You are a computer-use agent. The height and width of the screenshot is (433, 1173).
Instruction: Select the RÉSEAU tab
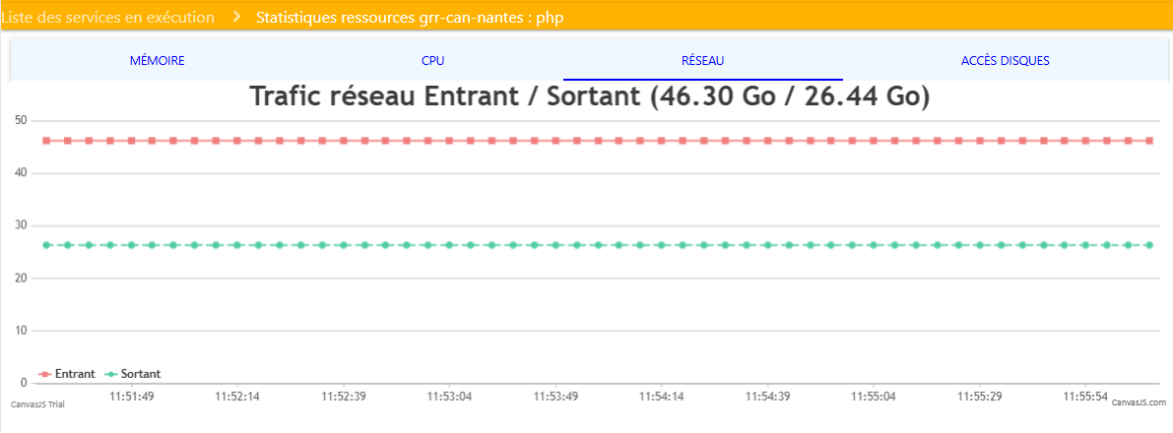[x=702, y=60]
